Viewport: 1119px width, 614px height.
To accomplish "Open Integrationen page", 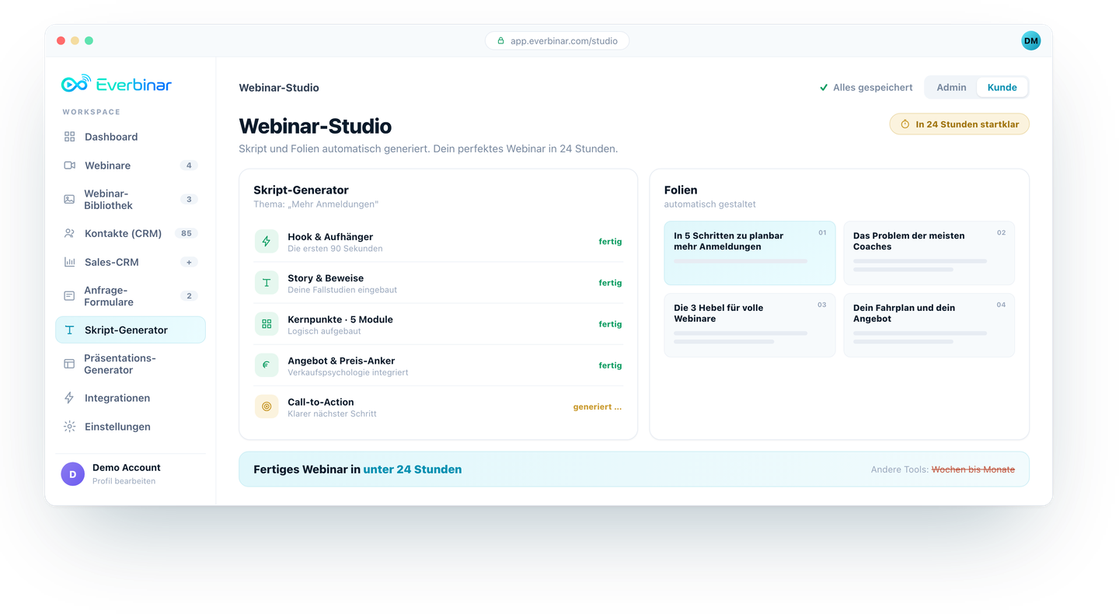I will tap(131, 398).
